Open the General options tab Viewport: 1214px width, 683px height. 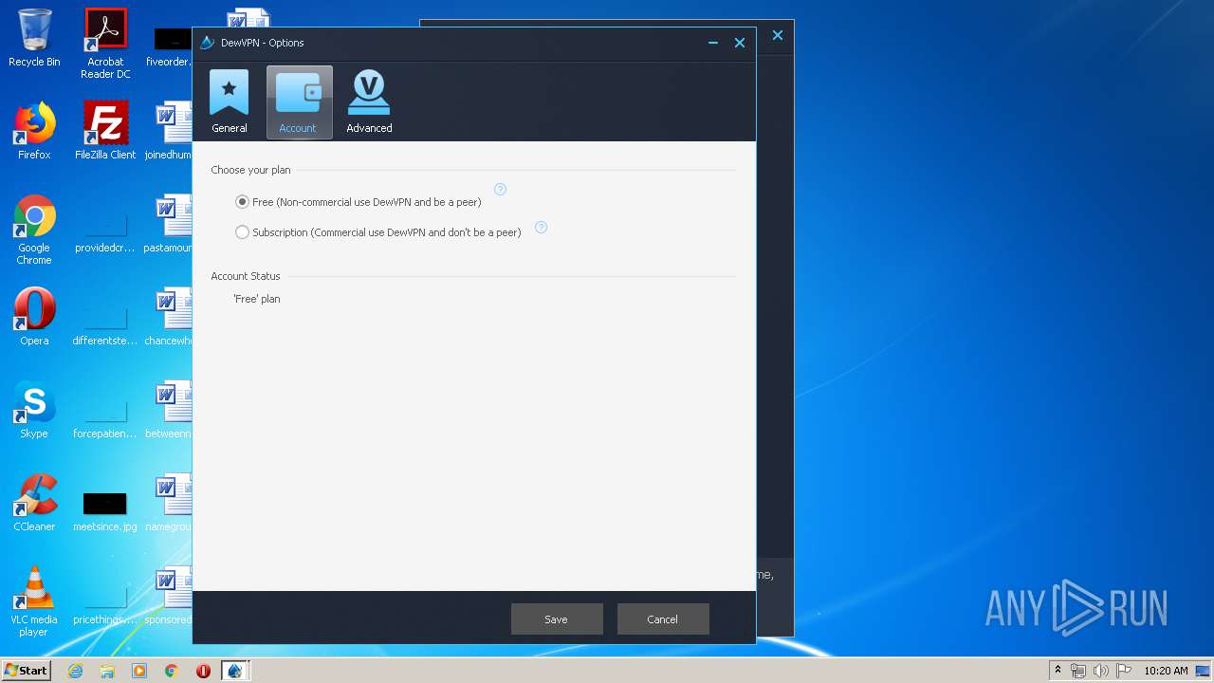point(229,102)
